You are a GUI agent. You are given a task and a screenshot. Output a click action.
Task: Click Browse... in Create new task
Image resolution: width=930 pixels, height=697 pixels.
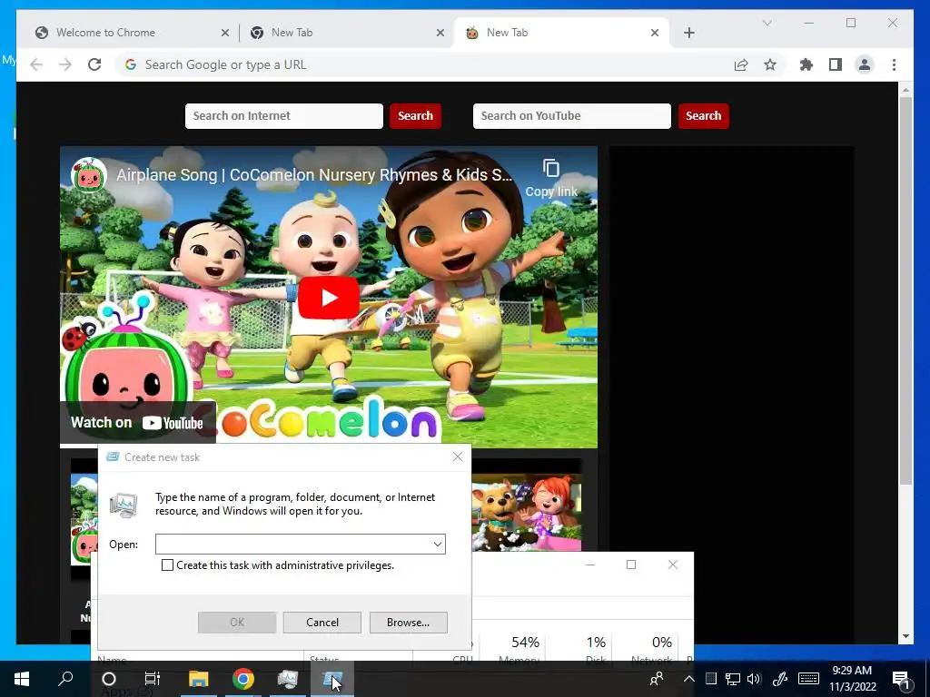408,623
